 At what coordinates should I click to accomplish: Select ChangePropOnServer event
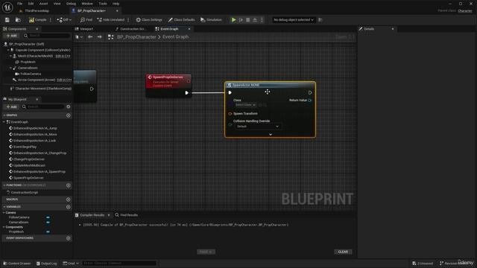[x=29, y=159]
